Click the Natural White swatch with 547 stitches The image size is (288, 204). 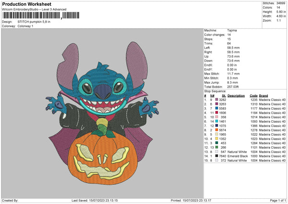(217, 152)
